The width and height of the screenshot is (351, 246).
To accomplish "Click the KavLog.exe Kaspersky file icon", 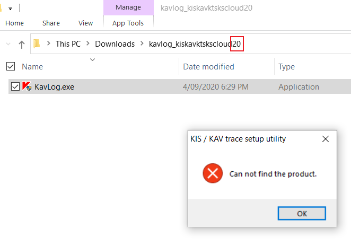I will point(27,87).
